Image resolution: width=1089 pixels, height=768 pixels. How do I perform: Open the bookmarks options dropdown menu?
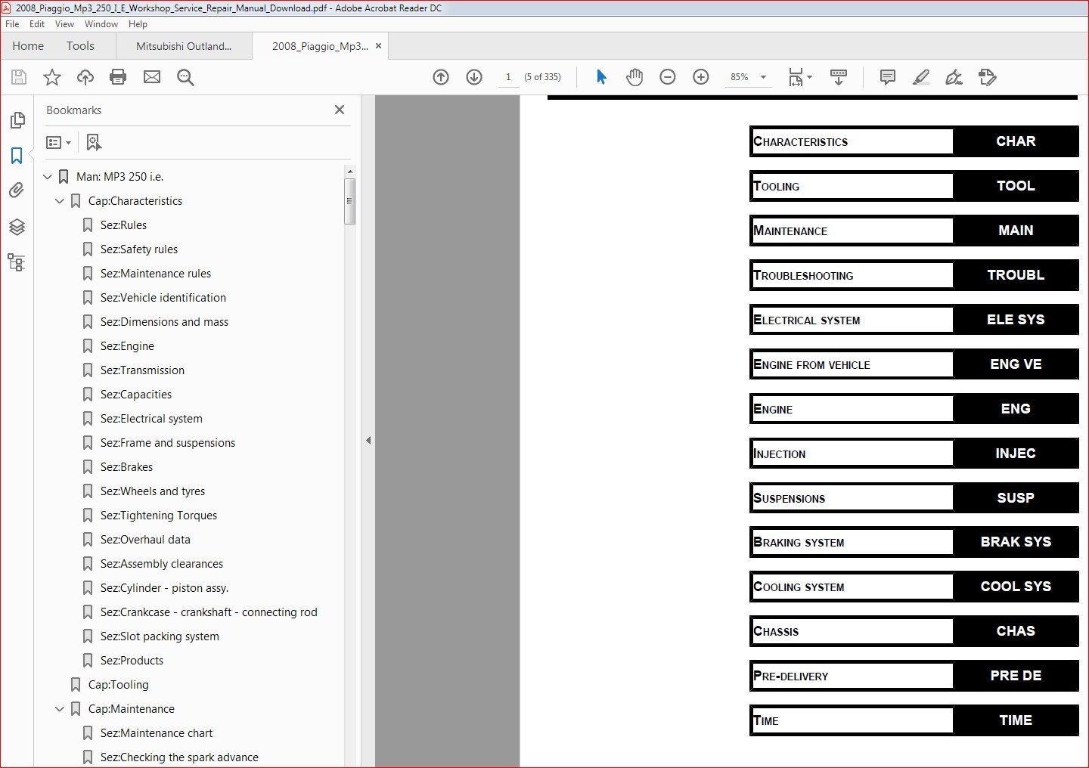[59, 142]
